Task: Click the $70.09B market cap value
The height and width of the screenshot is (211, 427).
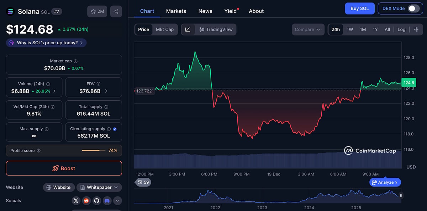Action: click(54, 68)
